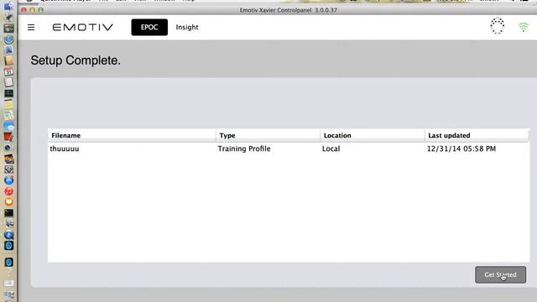Click the EMOTIV logo
This screenshot has width=537, height=302.
coord(82,27)
